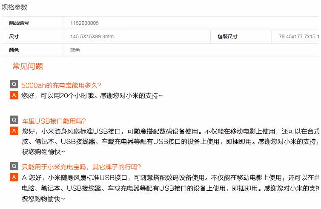Click 祝您购物愉快~ under the second answer
The height and width of the screenshot is (209, 321).
coord(43,152)
